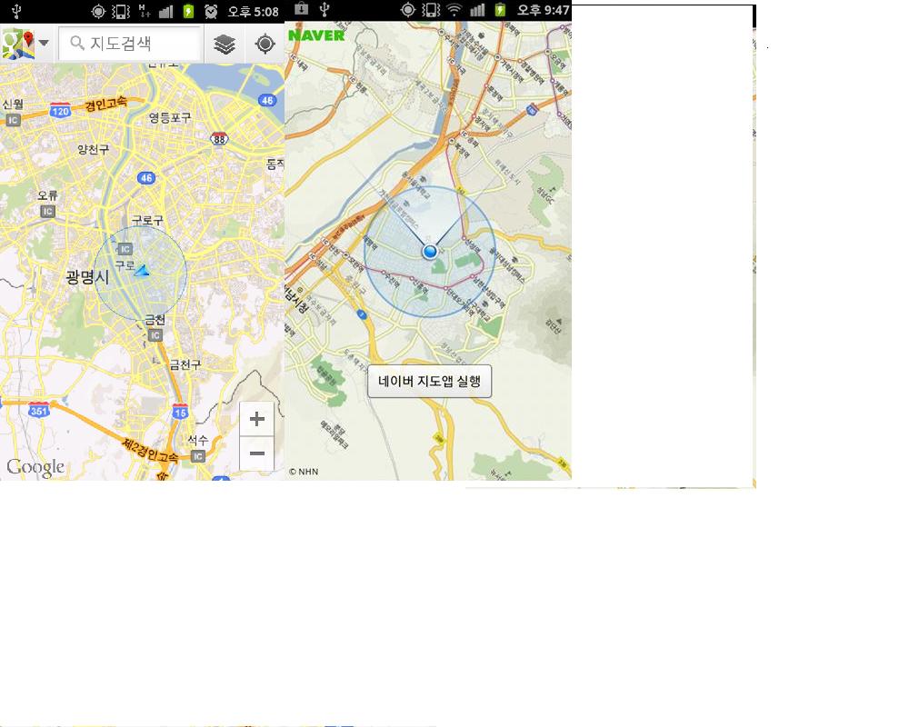This screenshot has width=909, height=727.
Task: Zoom in with the plus button
Action: 257,419
